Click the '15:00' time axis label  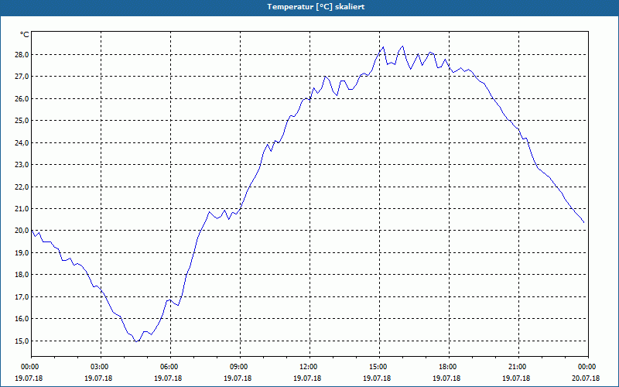[378, 367]
